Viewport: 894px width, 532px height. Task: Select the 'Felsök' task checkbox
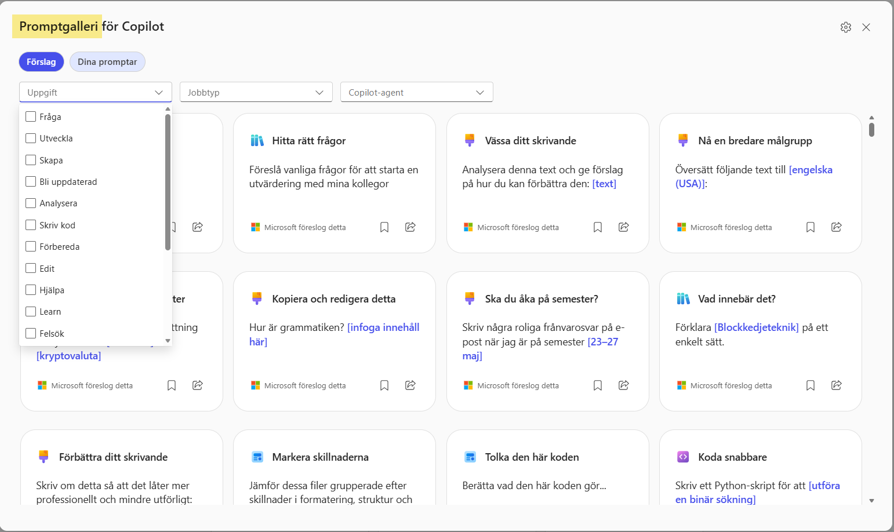tap(31, 334)
